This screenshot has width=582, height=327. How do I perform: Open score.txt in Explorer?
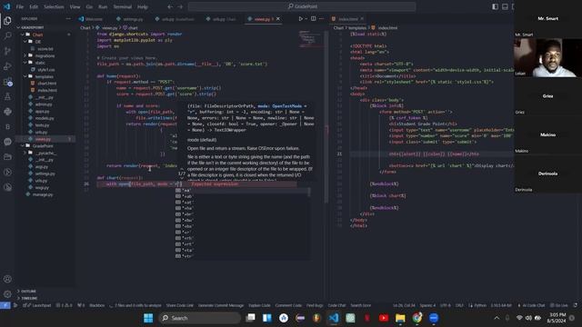[45, 48]
